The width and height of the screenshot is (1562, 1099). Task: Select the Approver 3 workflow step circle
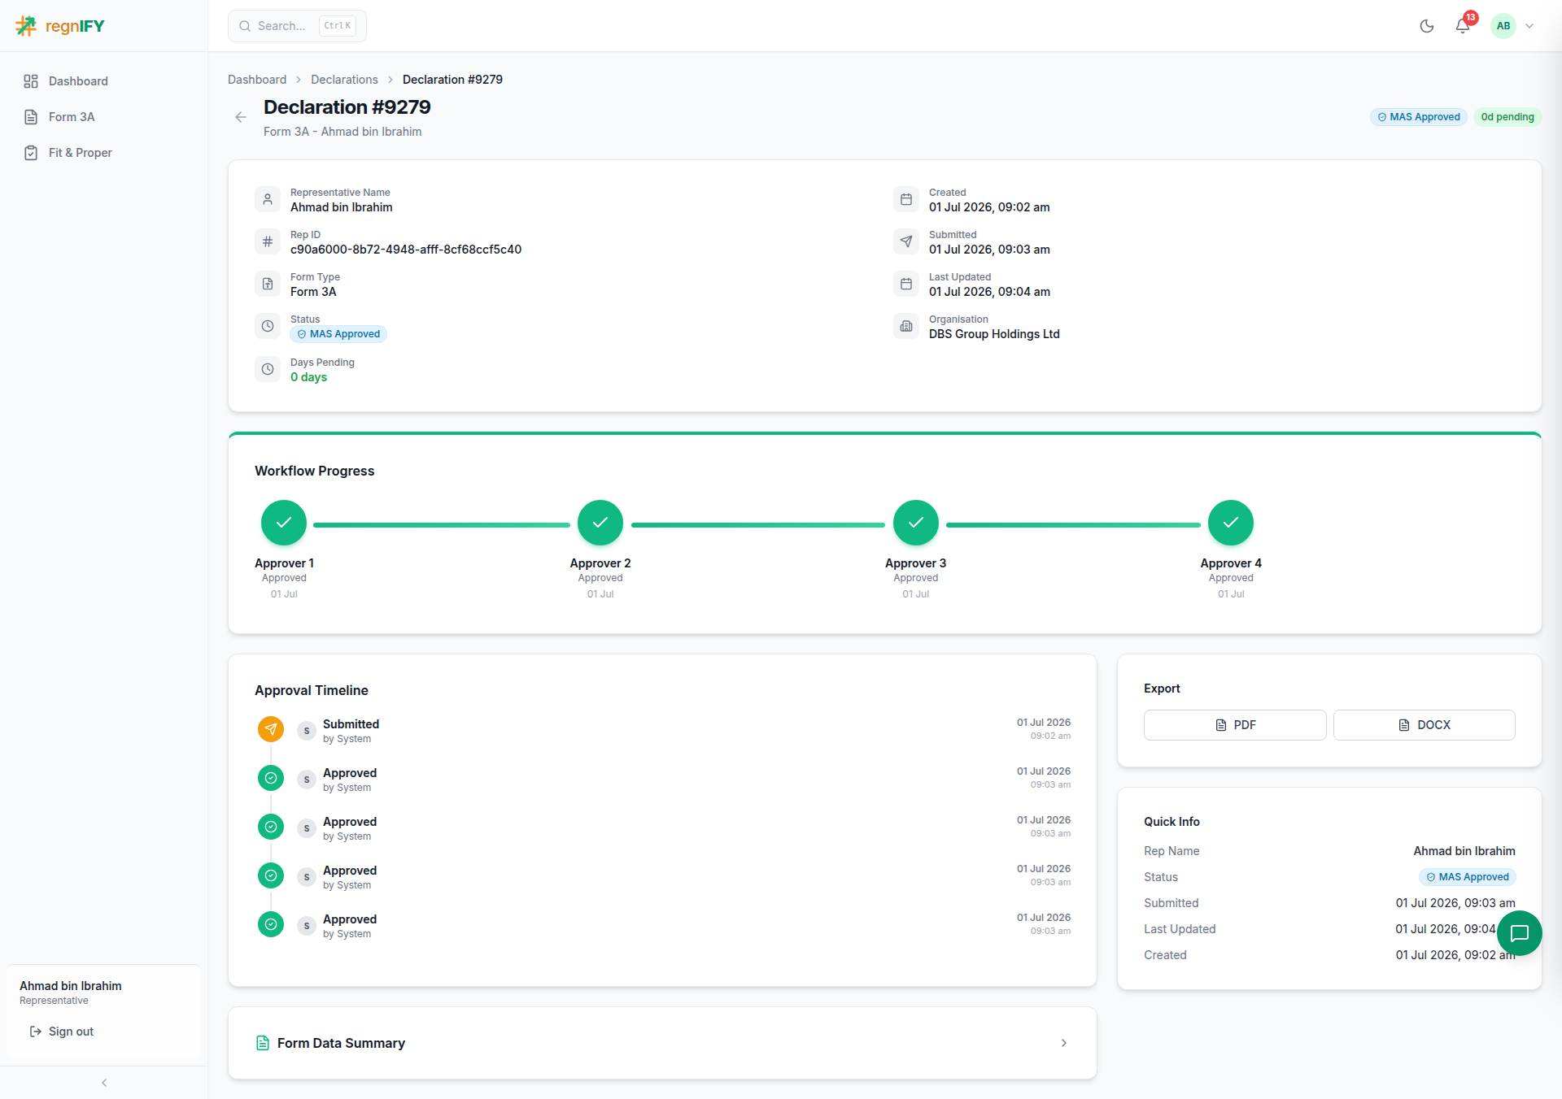(915, 523)
